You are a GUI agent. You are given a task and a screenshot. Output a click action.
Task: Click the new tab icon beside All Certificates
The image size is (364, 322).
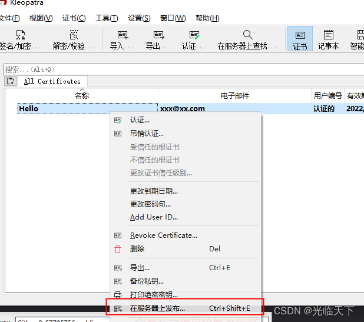[x=11, y=81]
